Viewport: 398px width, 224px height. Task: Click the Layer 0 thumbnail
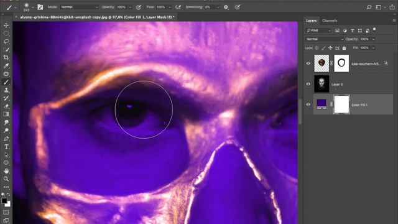pyautogui.click(x=322, y=84)
